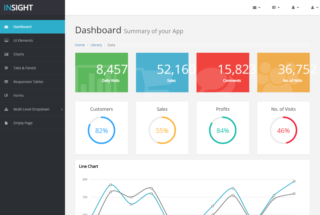
Task: Open the Empty Page menu item
Action: click(x=32, y=123)
